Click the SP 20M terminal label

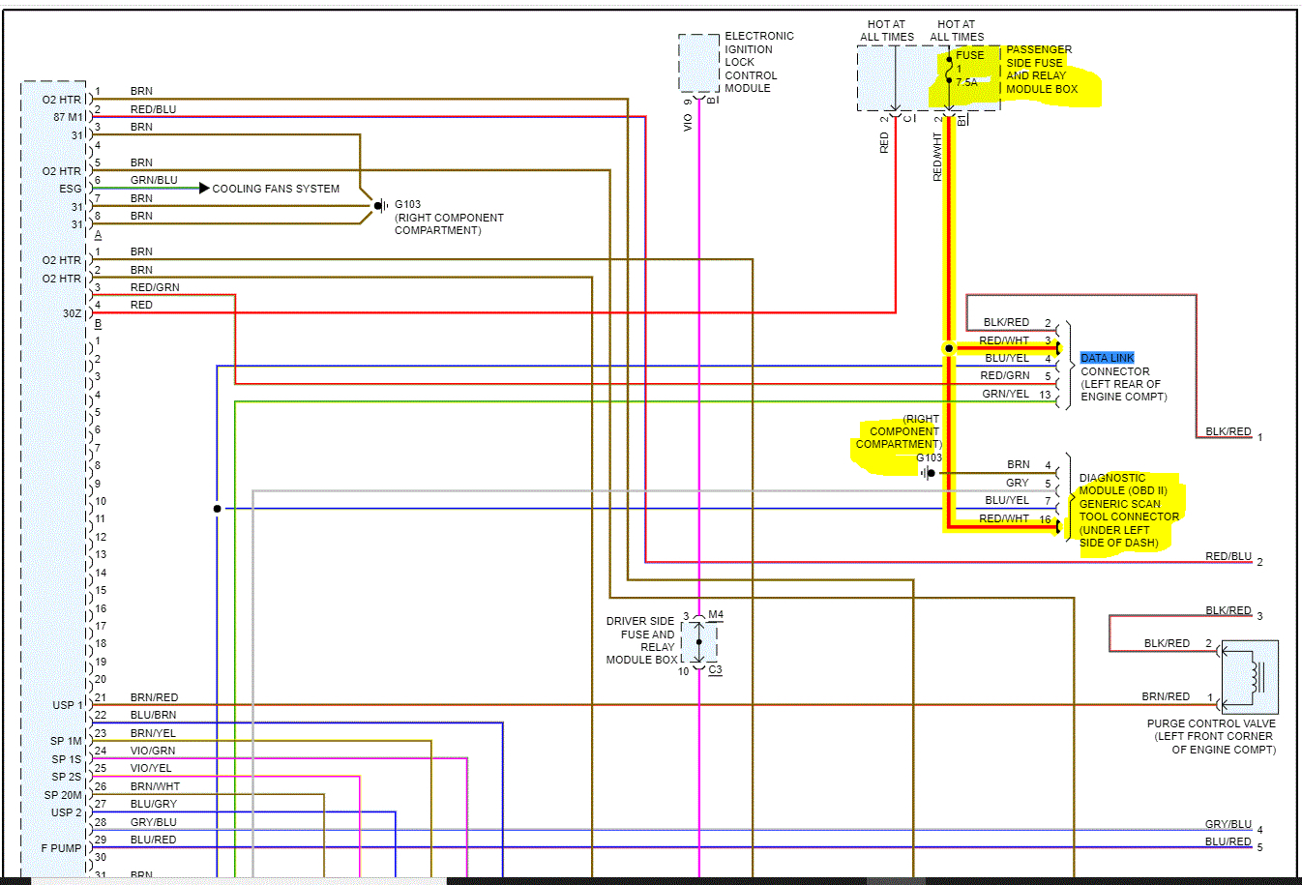(x=63, y=795)
